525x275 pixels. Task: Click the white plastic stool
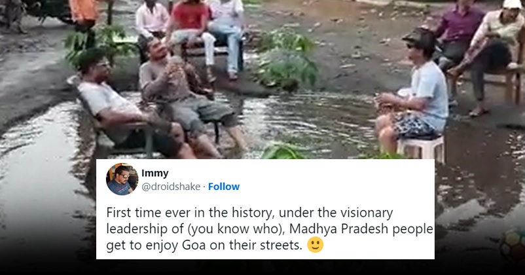pyautogui.click(x=421, y=148)
